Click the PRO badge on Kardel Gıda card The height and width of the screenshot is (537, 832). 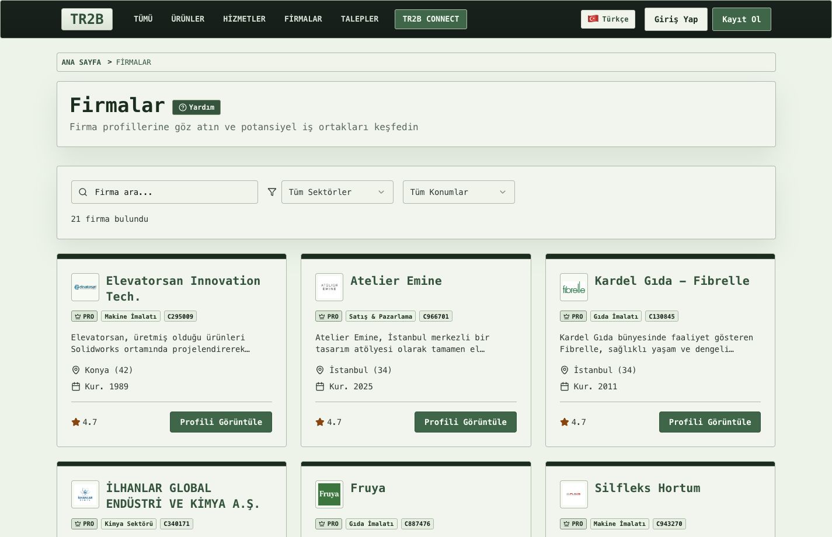coord(573,316)
